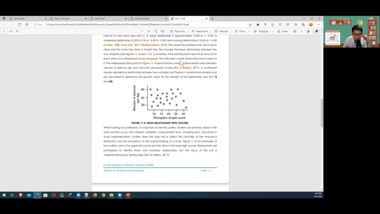Open the Page view options
The height and width of the screenshot is (214, 380).
[177, 31]
